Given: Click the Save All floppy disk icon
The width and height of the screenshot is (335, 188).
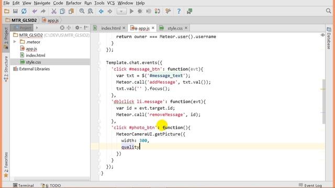Looking at the screenshot, I should point(15,11).
